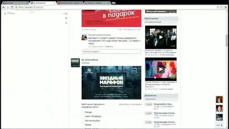
Task: Open chat with the top friend avatar
Action: pyautogui.click(x=219, y=100)
